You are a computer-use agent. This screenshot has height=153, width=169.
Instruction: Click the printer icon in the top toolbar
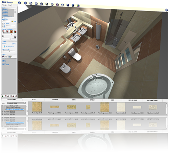pyautogui.click(x=52, y=4)
